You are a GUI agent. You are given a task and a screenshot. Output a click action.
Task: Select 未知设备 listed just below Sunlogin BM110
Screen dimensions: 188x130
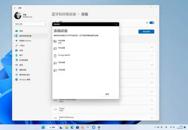[x=85, y=63]
